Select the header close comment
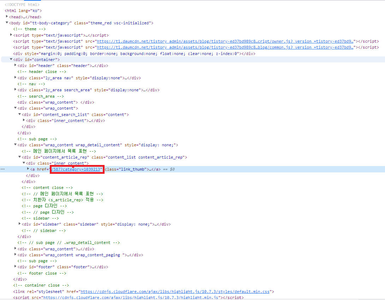 [x=42, y=72]
